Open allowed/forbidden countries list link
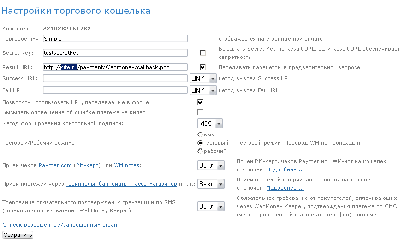Viewport: 404px width, 245px height. coord(59,225)
